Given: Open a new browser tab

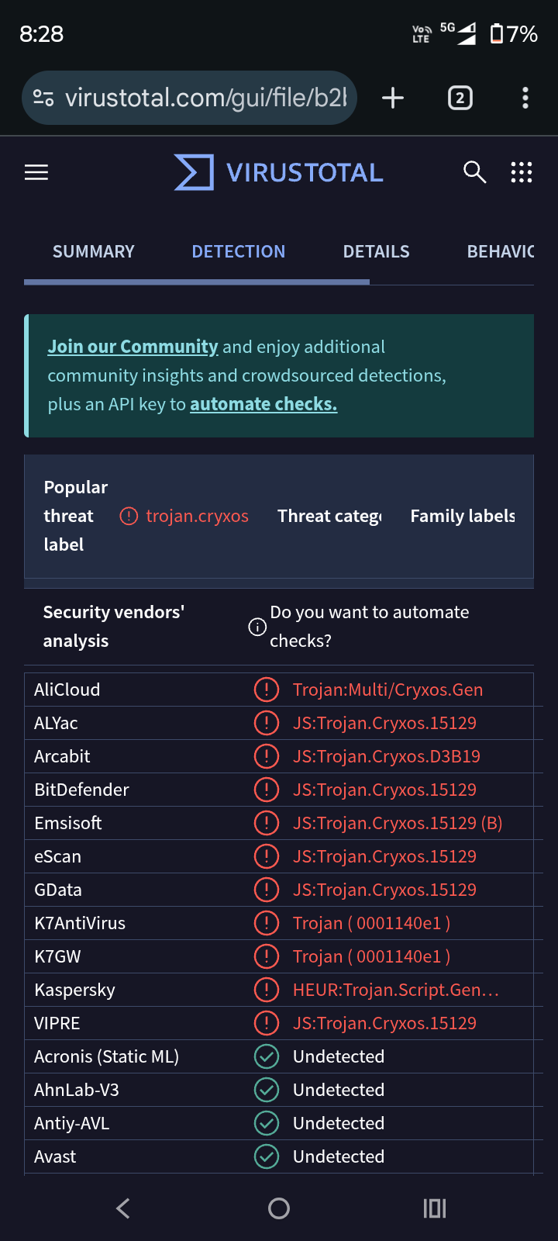Looking at the screenshot, I should point(393,98).
